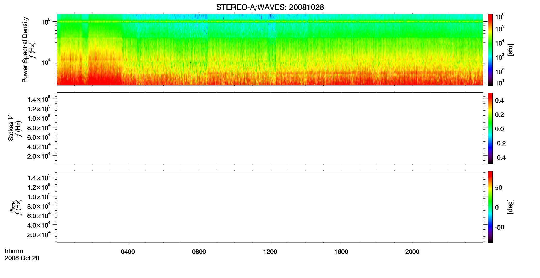Click the Stokes V axis label
The width and height of the screenshot is (540, 278).
(x=11, y=128)
